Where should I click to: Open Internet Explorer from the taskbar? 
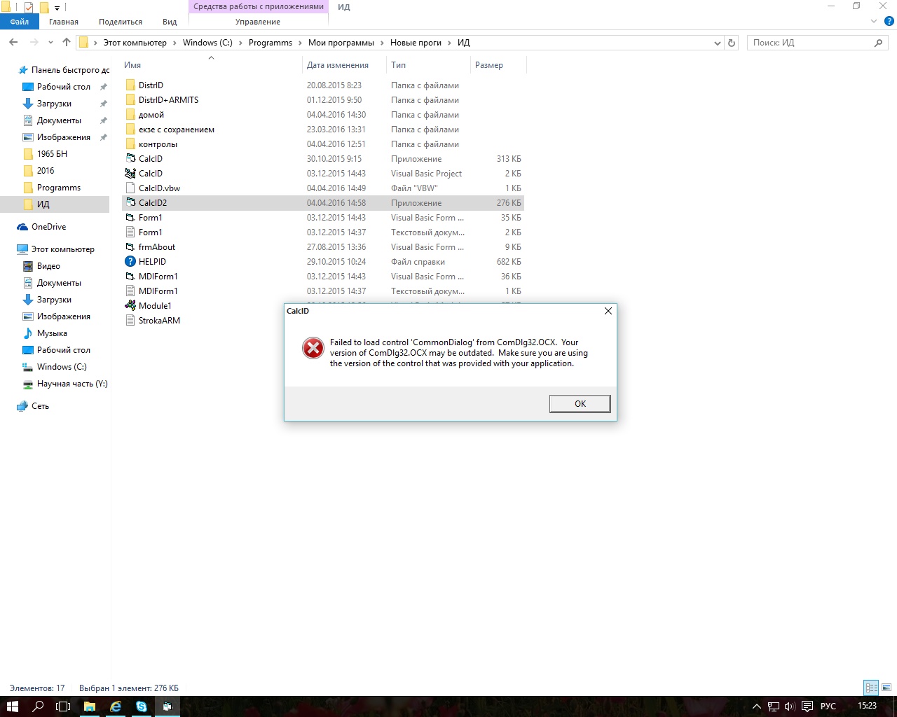coord(116,706)
